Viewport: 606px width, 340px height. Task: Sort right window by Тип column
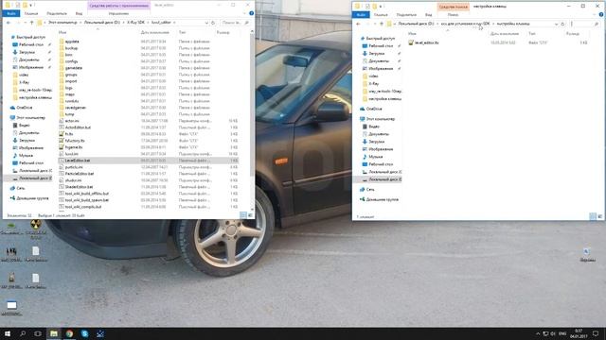tap(532, 34)
